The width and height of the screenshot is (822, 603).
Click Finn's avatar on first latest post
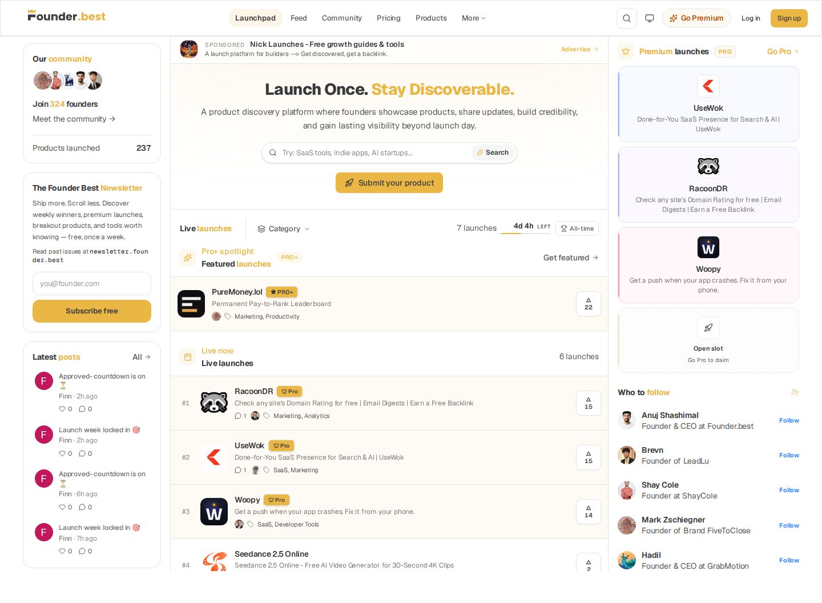(44, 381)
